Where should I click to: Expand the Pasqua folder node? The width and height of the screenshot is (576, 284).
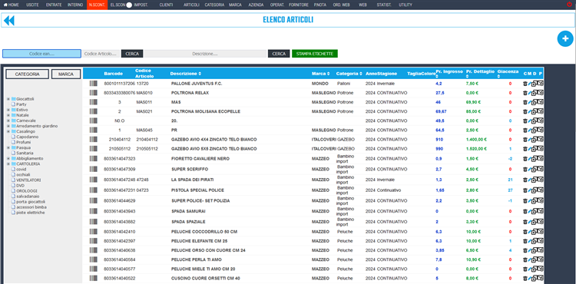[x=8, y=147]
